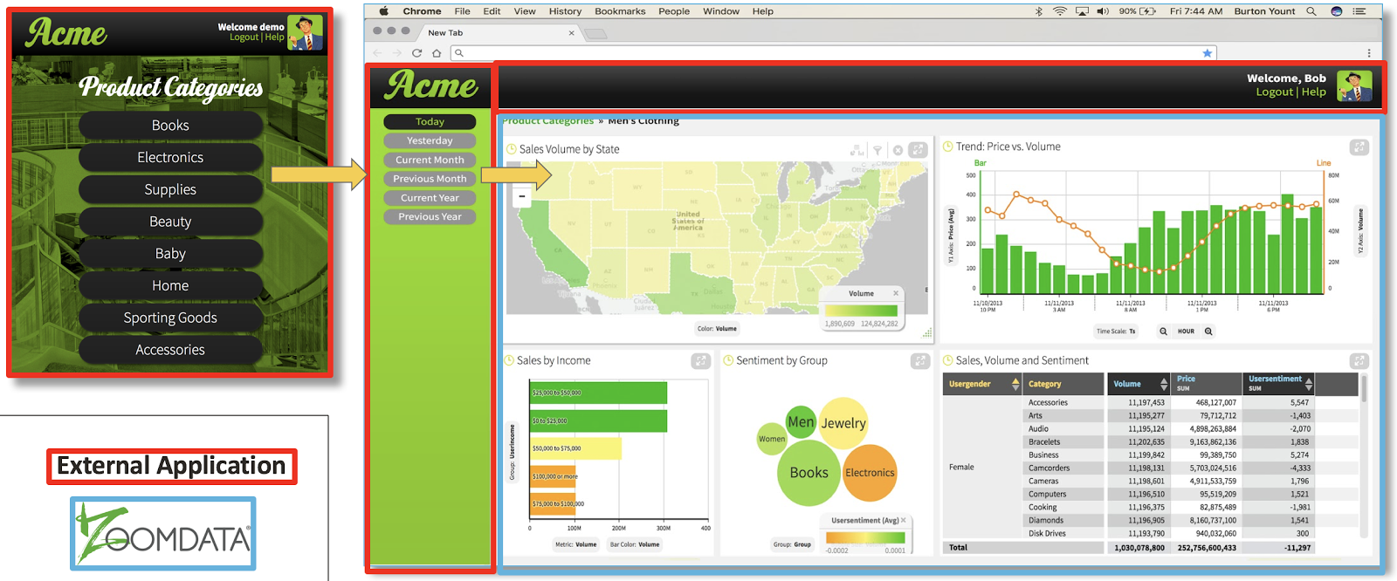Open the History menu
Viewport: 1397px width, 581px height.
[565, 11]
